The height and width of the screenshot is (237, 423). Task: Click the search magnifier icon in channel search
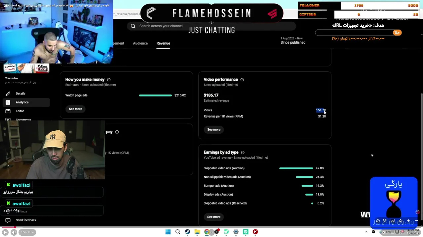[x=133, y=26]
